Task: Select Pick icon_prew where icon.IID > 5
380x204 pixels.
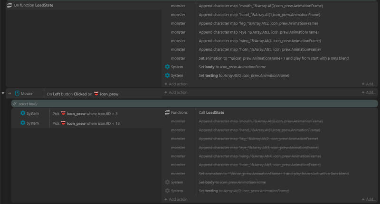Action: coord(85,113)
